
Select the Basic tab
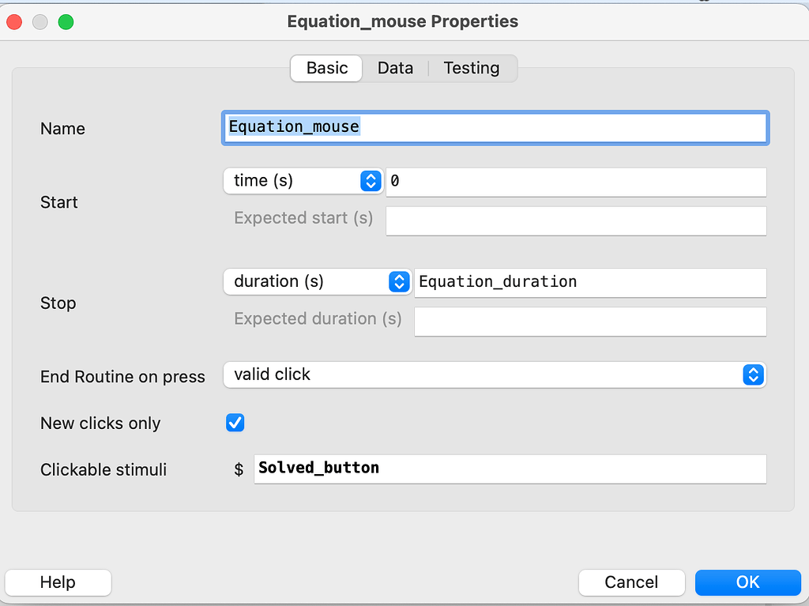pyautogui.click(x=325, y=68)
